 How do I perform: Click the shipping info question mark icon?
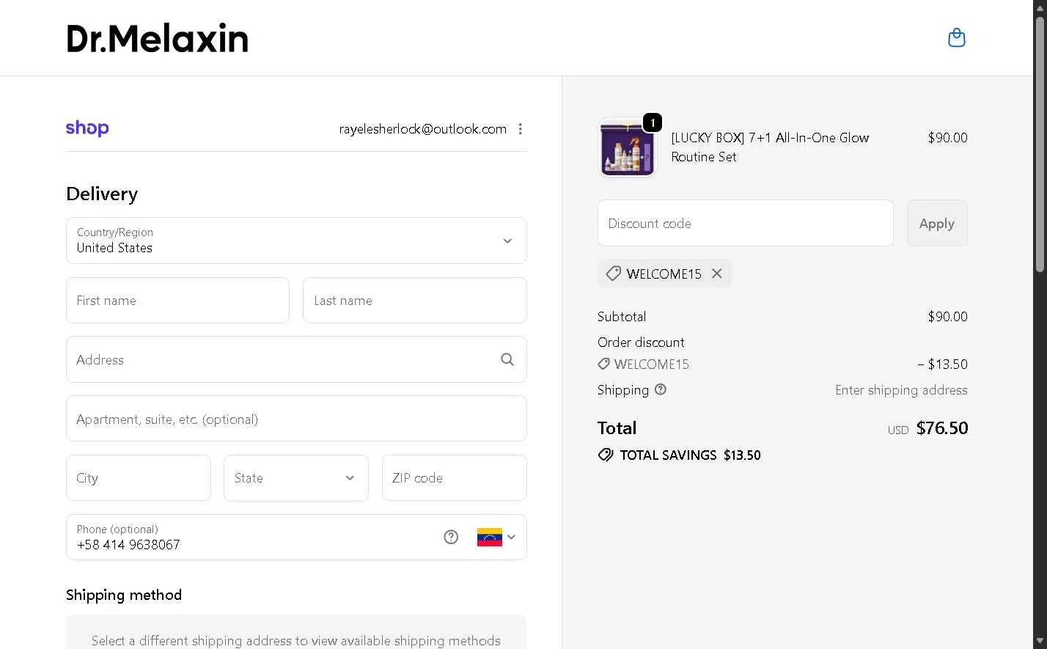point(661,389)
